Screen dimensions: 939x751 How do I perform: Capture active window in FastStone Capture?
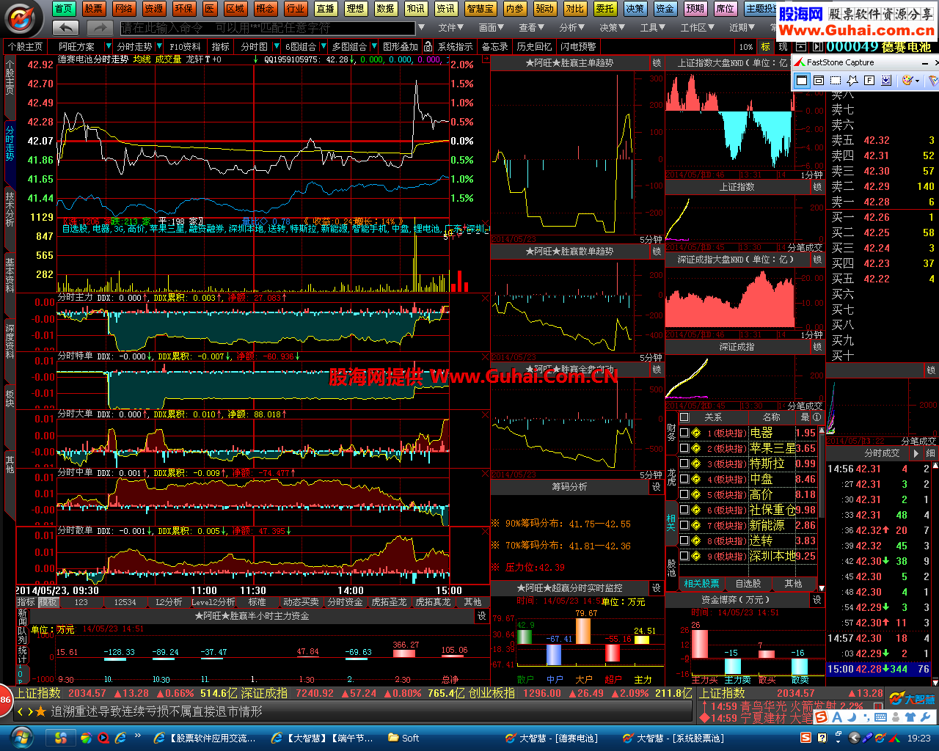tap(802, 80)
